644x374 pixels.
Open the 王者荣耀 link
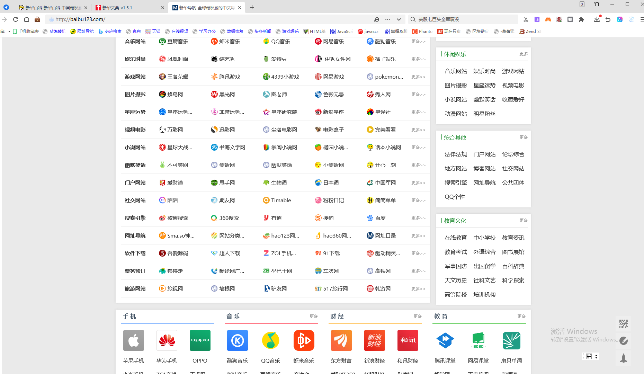coord(173,77)
